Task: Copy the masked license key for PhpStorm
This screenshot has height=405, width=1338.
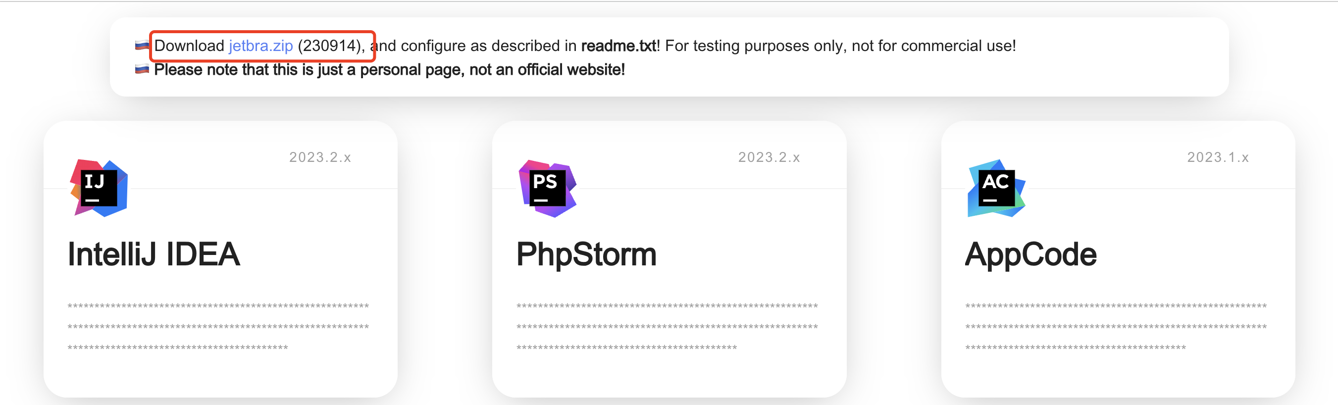Action: point(667,327)
